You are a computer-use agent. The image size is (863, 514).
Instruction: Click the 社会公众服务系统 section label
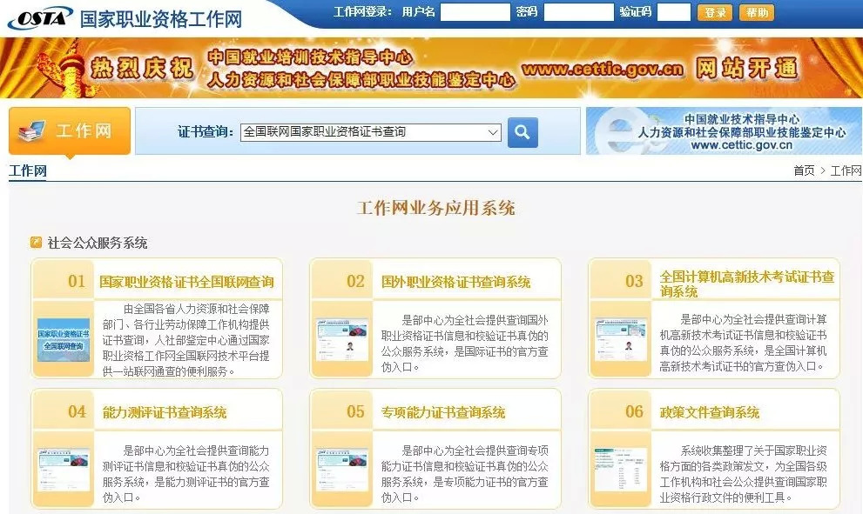(x=98, y=243)
